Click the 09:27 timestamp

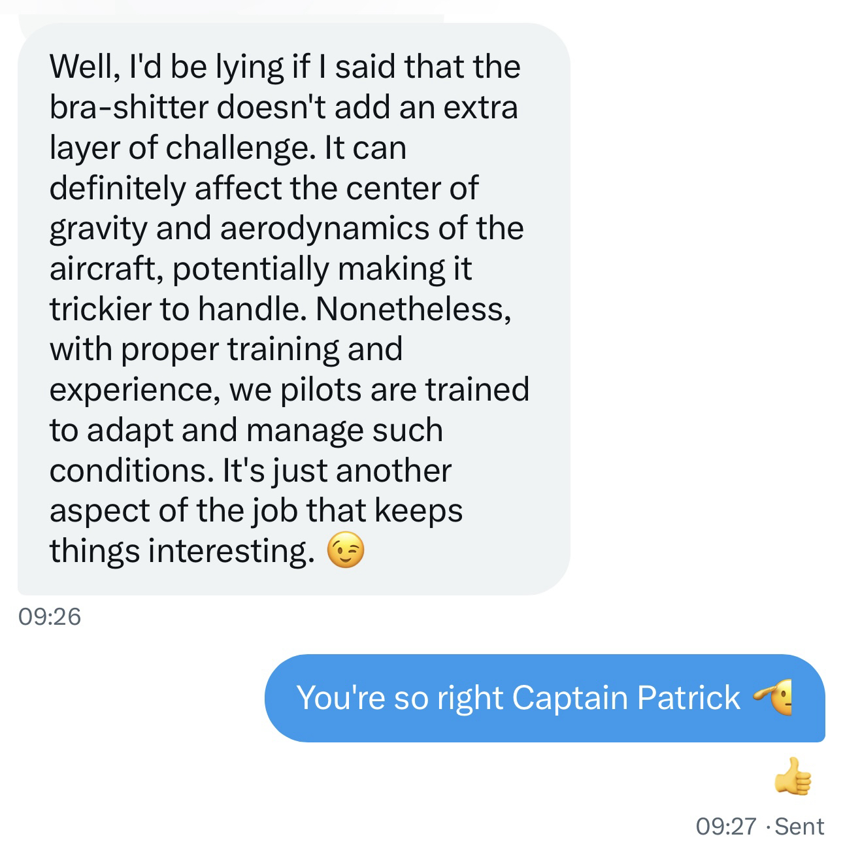726,827
